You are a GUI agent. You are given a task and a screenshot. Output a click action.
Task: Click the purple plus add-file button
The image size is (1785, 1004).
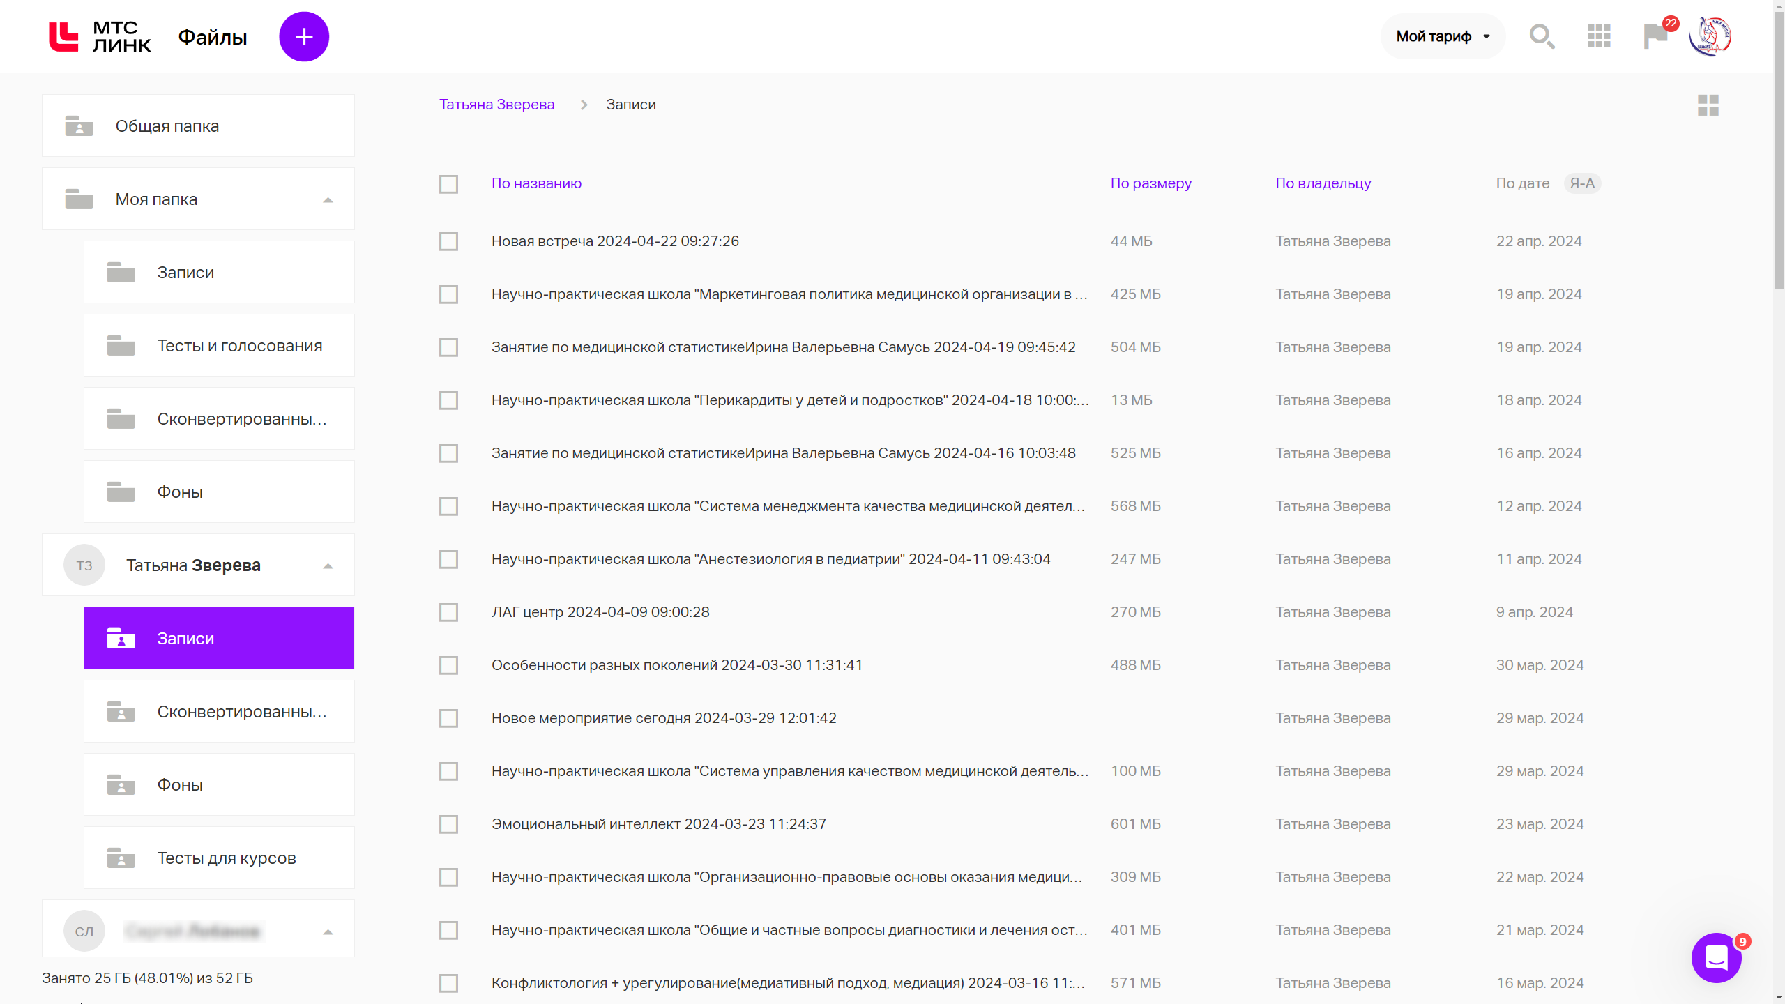[304, 36]
